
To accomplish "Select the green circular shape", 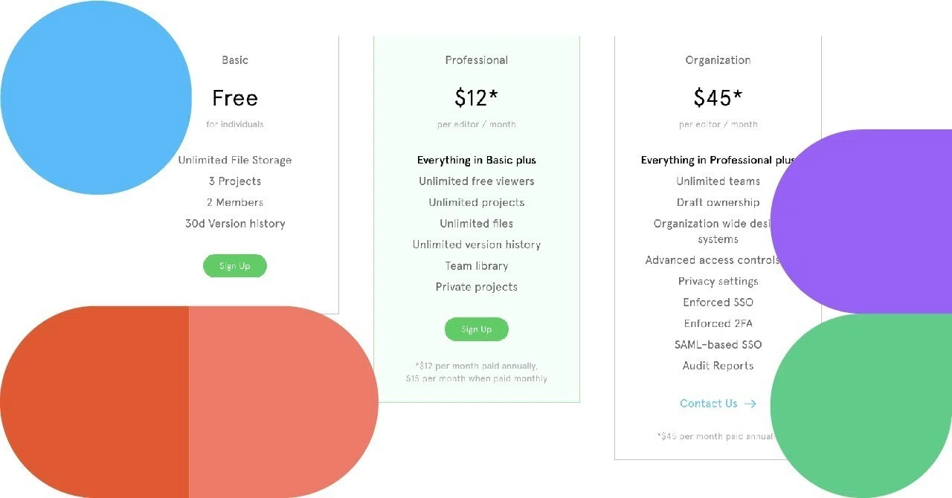I will click(861, 406).
